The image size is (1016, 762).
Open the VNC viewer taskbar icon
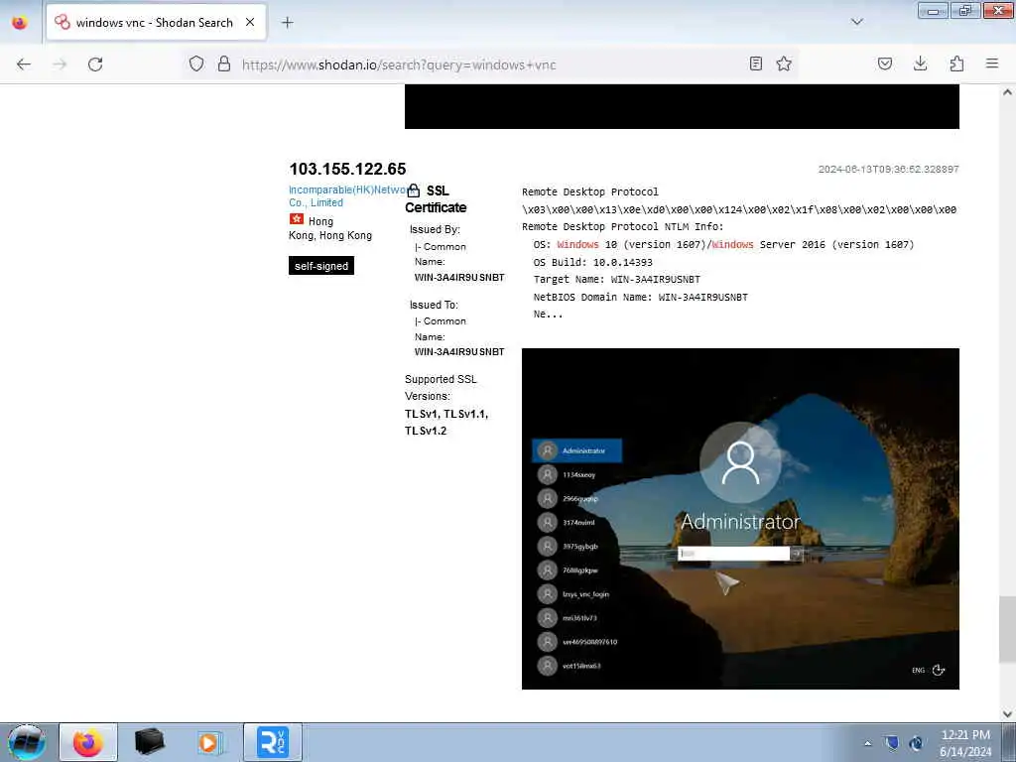coord(272,742)
